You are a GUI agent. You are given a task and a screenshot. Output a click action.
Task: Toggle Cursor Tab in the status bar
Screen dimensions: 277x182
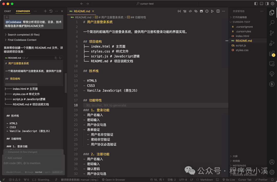coord(245,179)
